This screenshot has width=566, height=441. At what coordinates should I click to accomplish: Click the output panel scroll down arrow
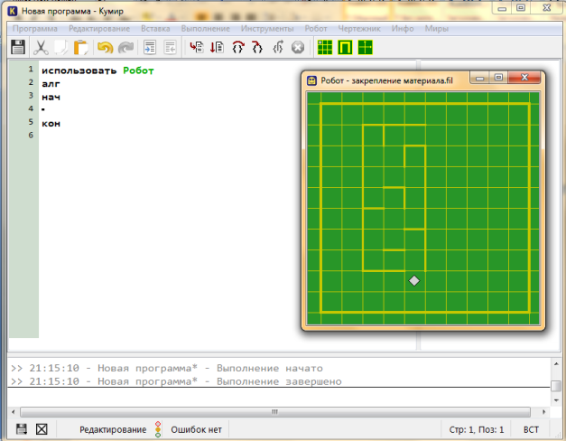click(556, 399)
